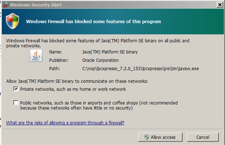Uncheck the Private networks checkbox
Viewport: 225px width, 145px height.
16,89
